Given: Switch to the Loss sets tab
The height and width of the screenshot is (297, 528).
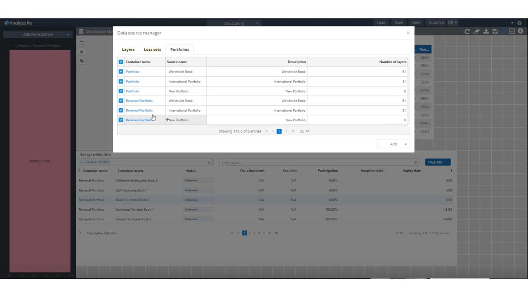Looking at the screenshot, I should tap(152, 49).
